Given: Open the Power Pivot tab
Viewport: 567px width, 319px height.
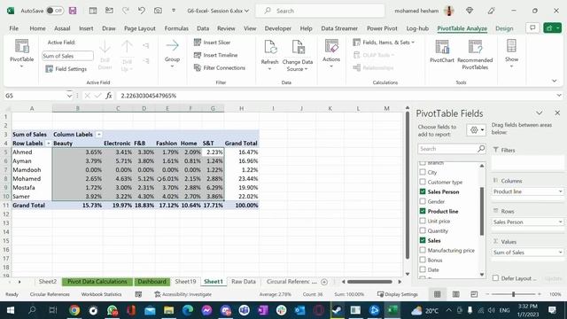Looking at the screenshot, I should (382, 28).
